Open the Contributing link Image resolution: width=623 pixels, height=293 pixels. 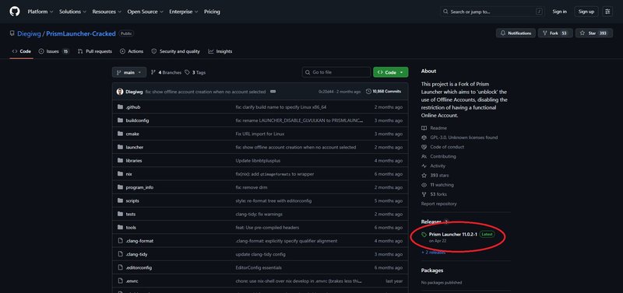[x=443, y=157]
